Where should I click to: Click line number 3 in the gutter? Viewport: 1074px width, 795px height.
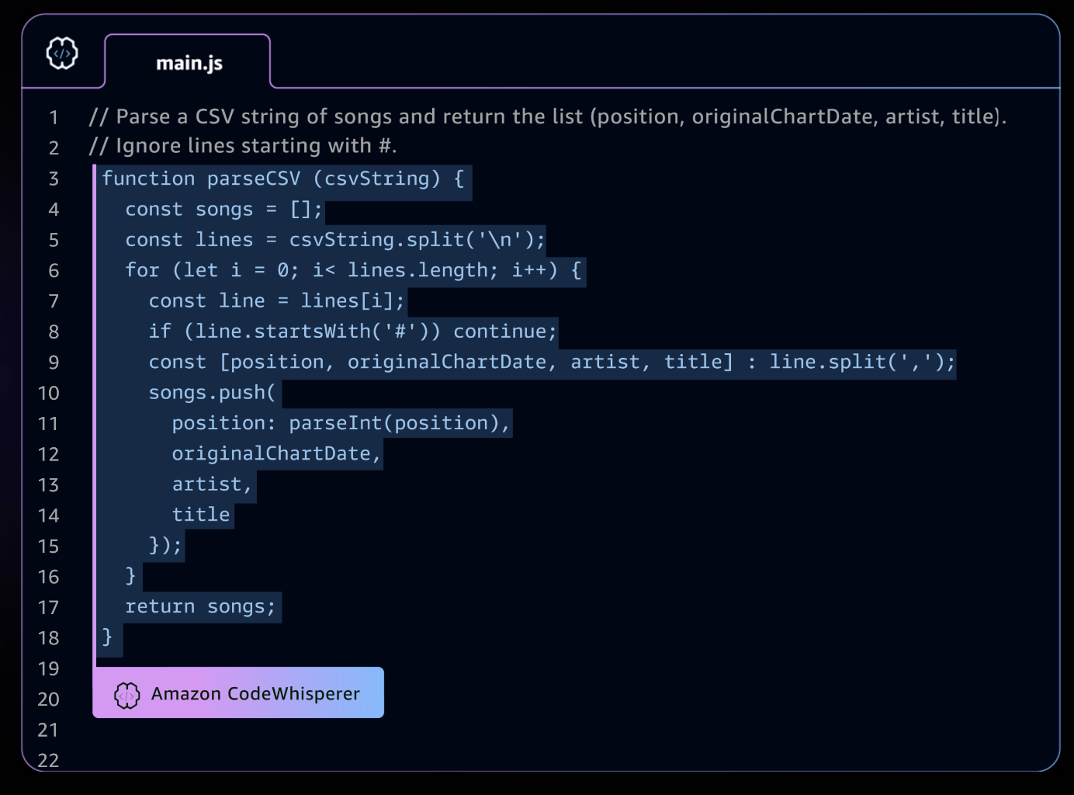54,179
